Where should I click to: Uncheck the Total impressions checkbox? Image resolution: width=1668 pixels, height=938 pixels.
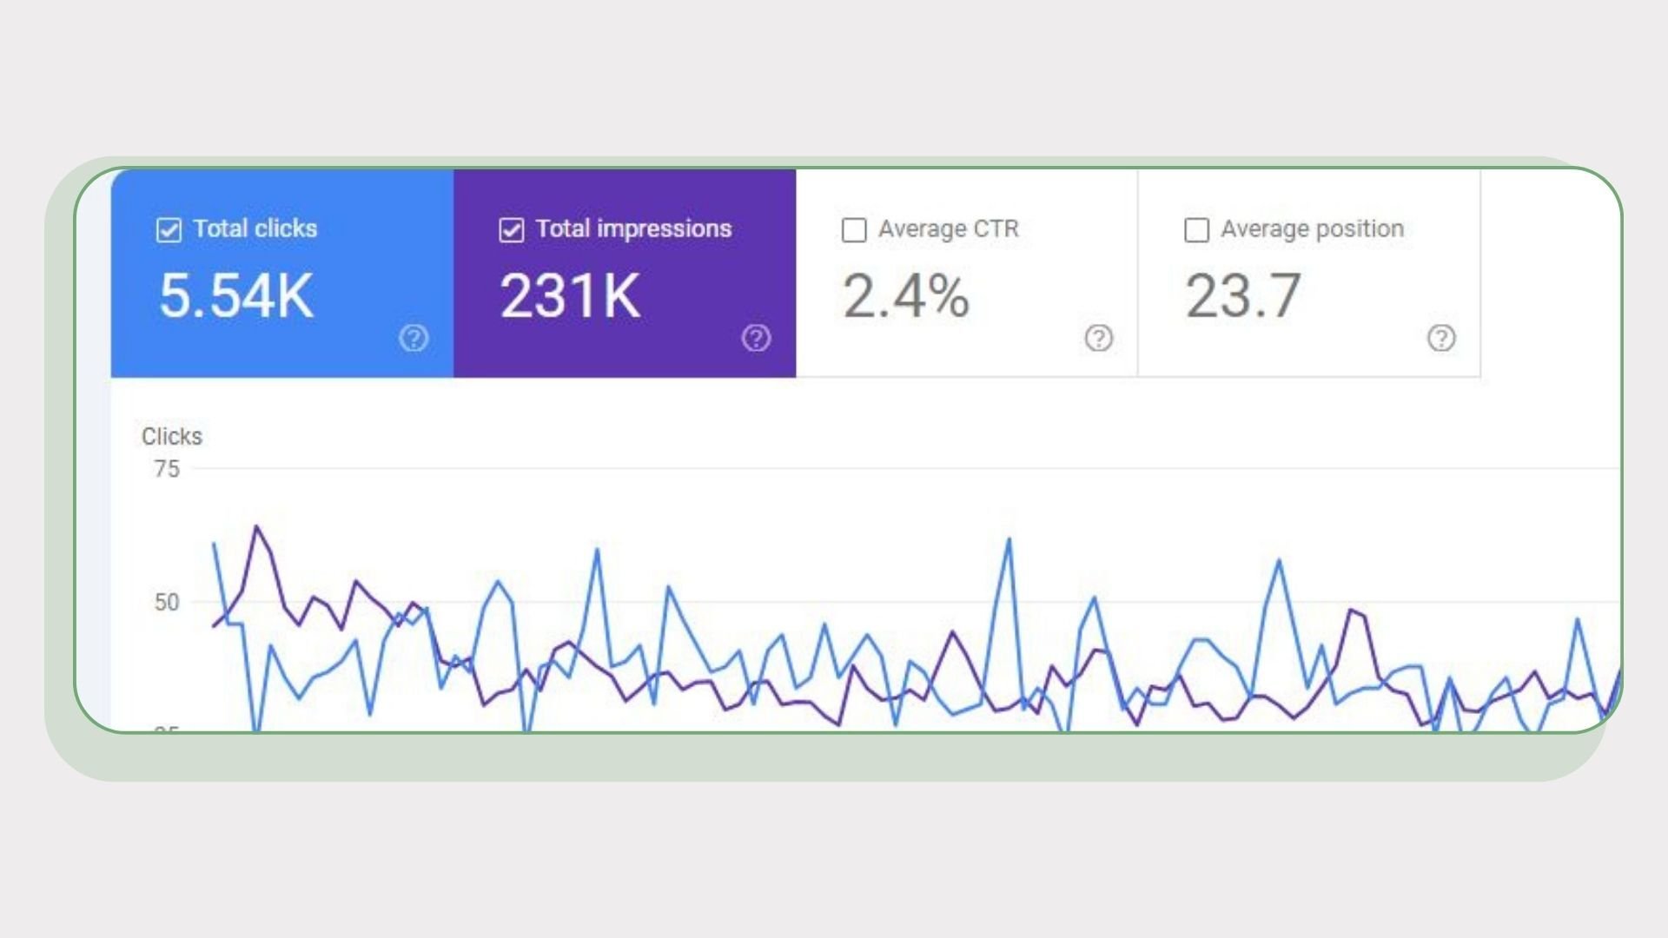pos(512,230)
